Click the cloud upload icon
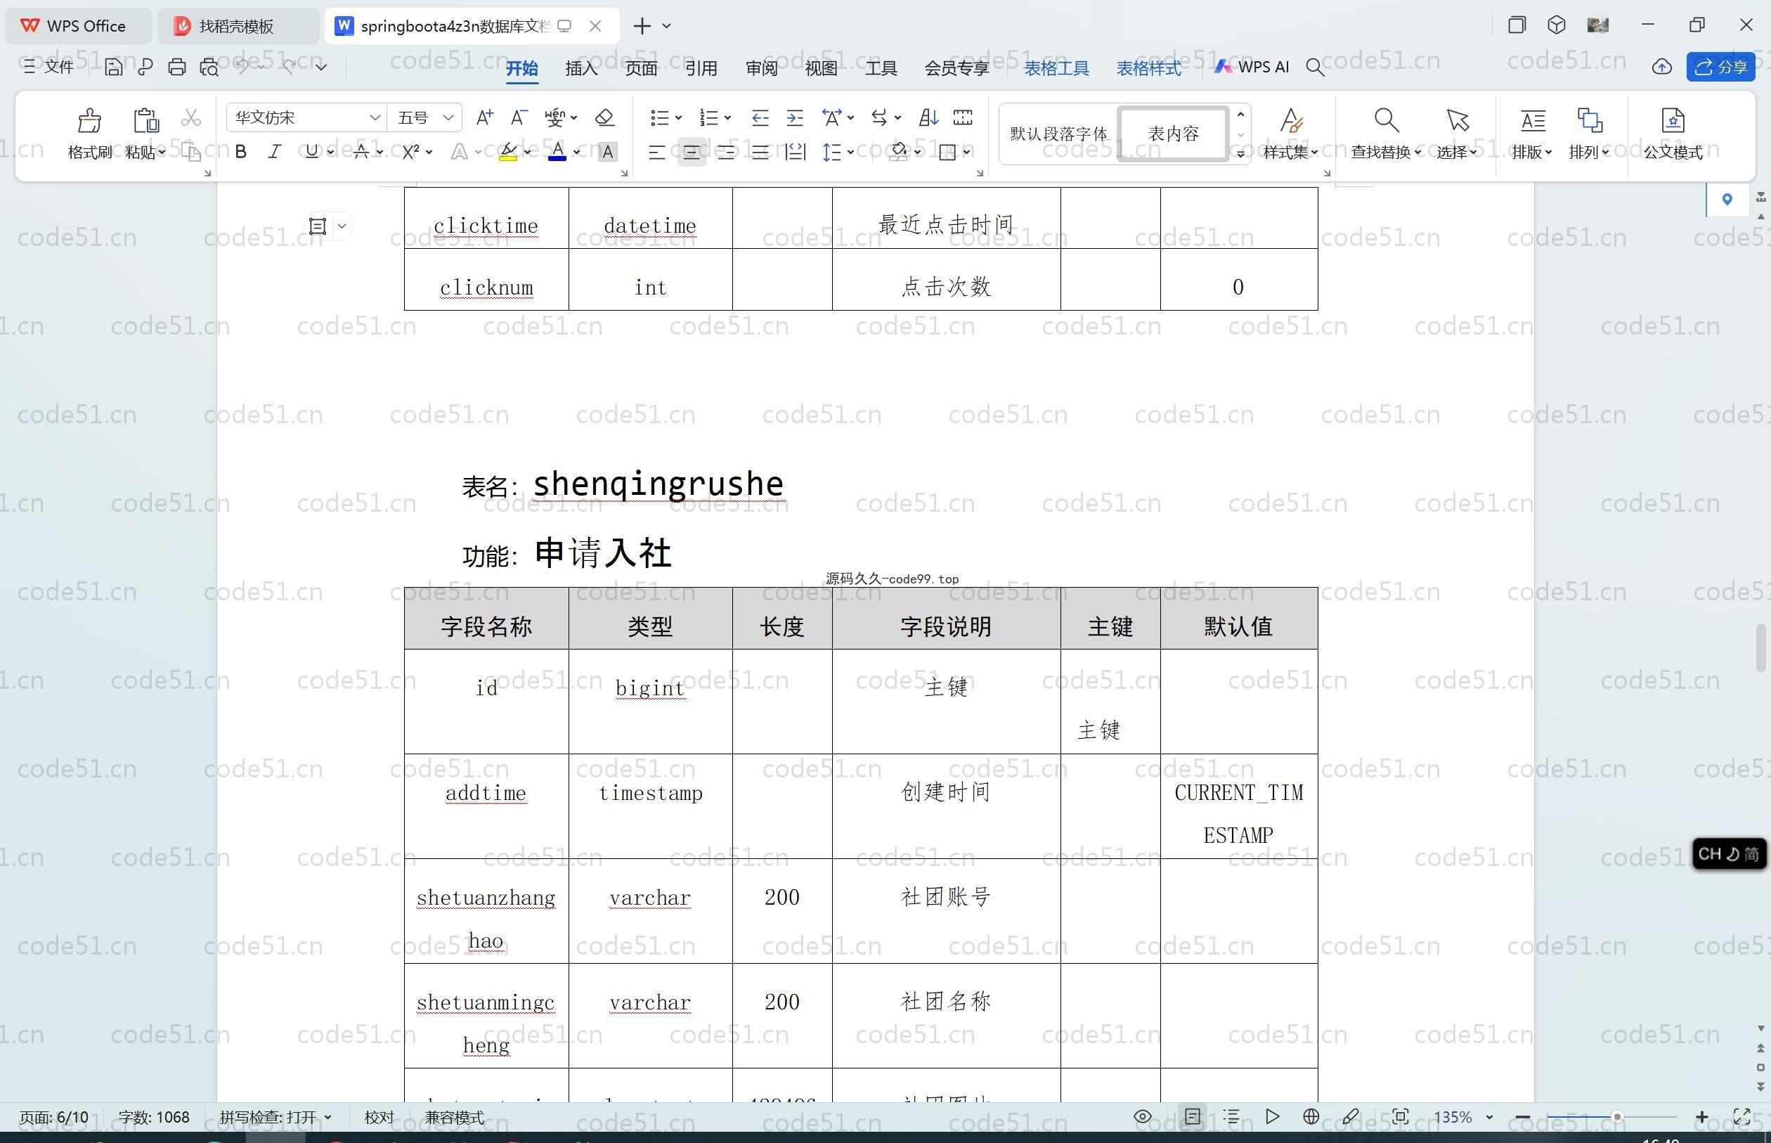1771x1143 pixels. tap(1661, 67)
